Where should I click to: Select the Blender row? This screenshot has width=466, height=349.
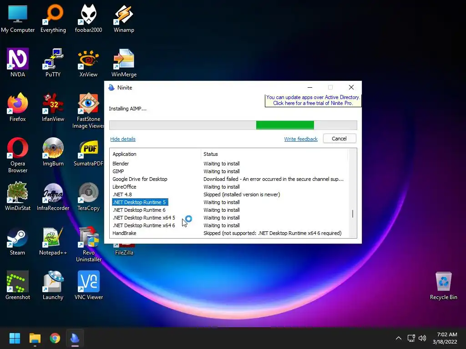[x=229, y=164]
